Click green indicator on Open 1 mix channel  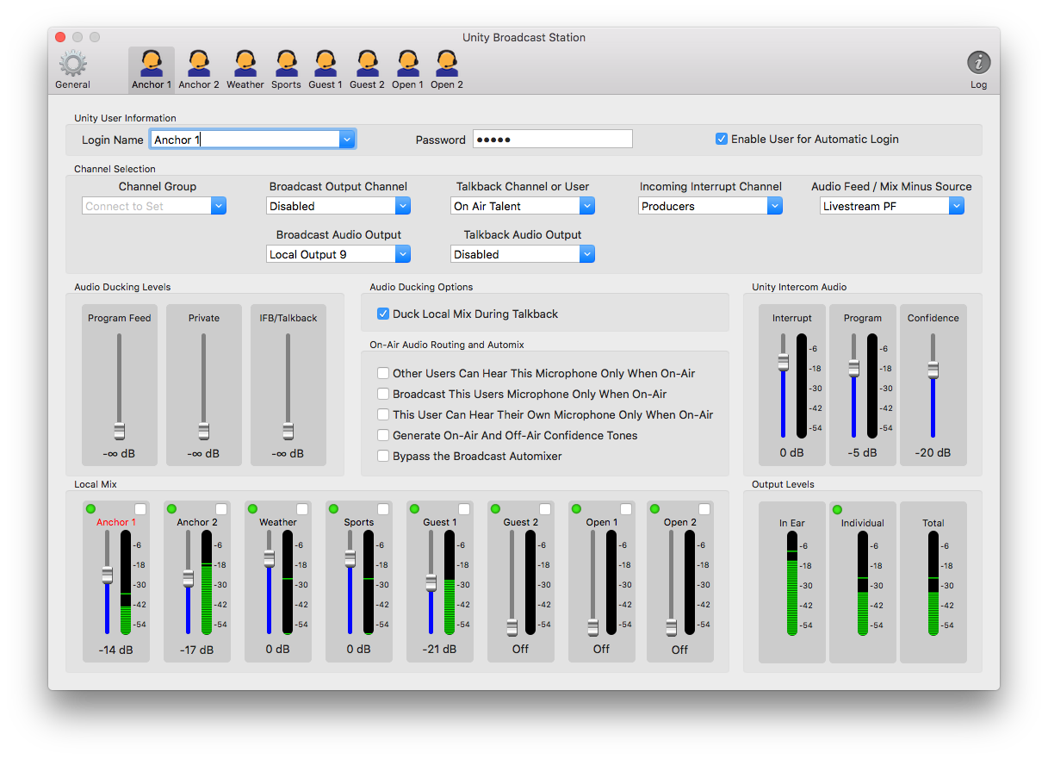coord(576,509)
